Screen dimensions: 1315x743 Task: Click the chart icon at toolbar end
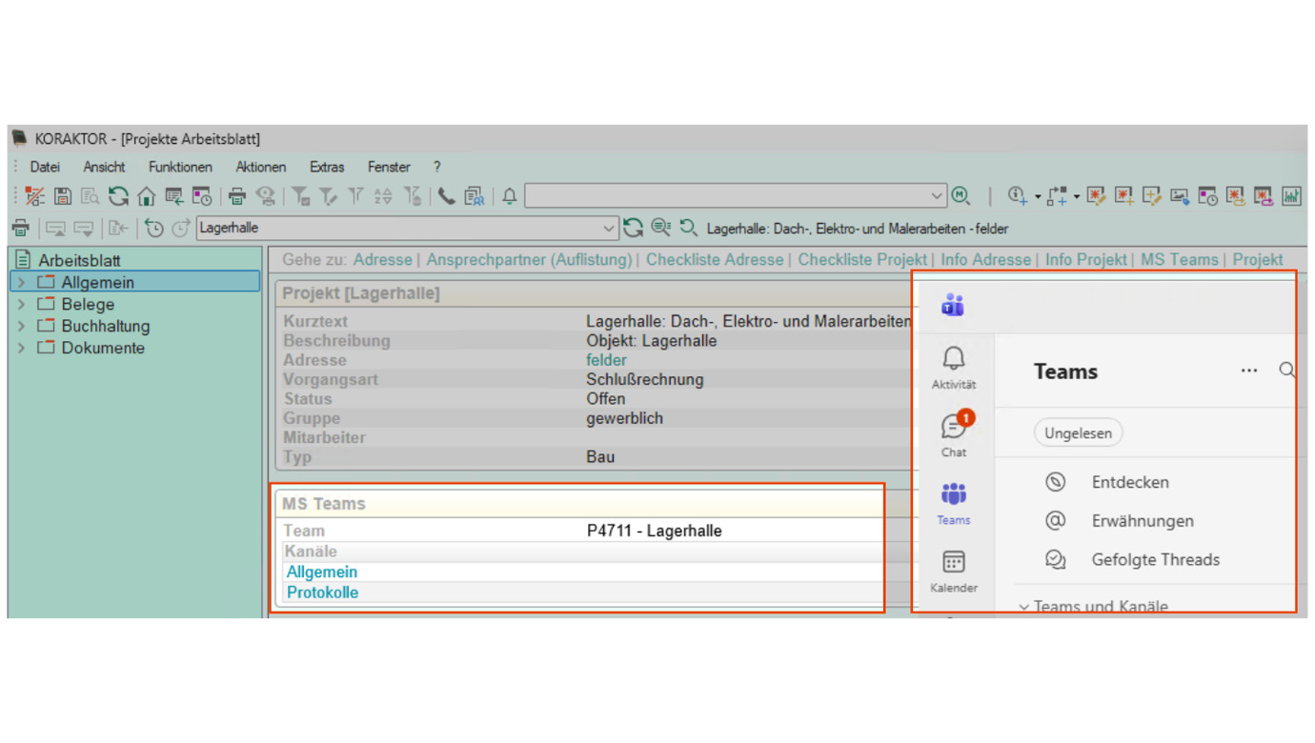[x=1291, y=196]
